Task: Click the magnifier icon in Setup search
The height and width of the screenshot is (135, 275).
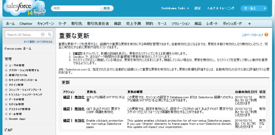Action: [x=49, y=35]
